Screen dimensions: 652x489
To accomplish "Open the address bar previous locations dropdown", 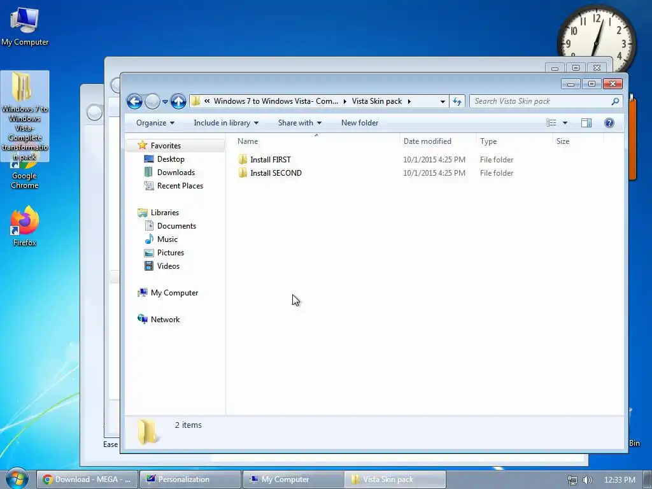I will [x=443, y=101].
